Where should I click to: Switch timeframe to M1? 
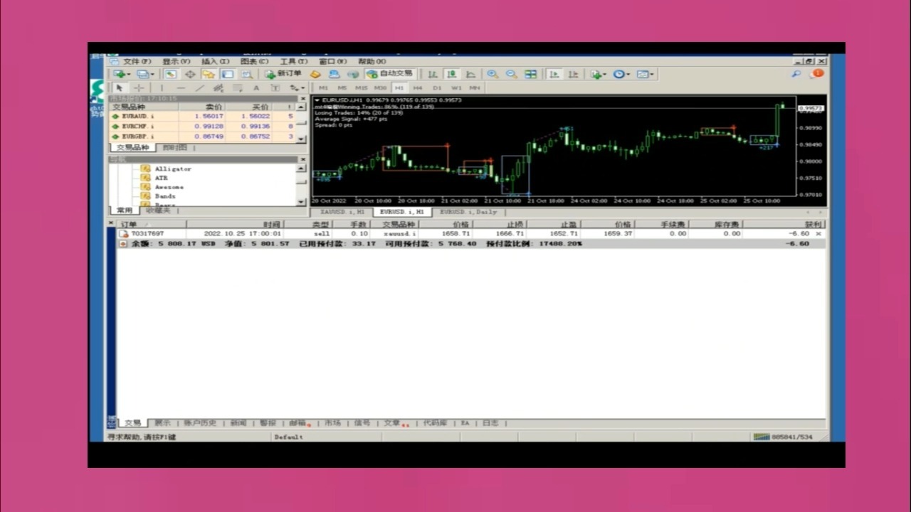click(324, 88)
